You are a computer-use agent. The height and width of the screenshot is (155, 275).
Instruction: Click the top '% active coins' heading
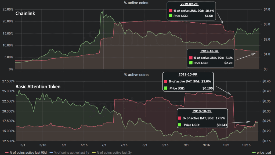(136, 3)
